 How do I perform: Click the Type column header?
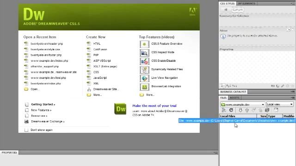275,116
